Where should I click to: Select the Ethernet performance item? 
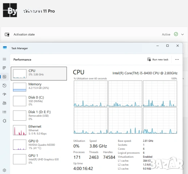click(39, 130)
